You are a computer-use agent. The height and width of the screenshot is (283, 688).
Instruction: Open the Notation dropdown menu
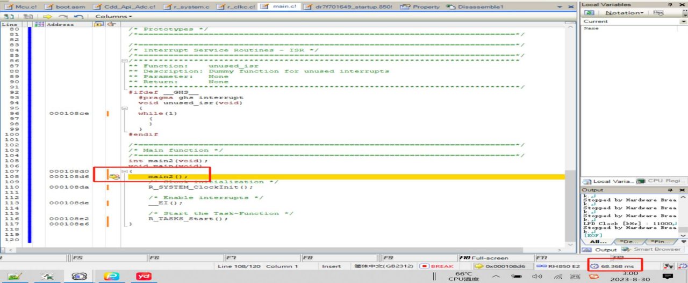624,13
